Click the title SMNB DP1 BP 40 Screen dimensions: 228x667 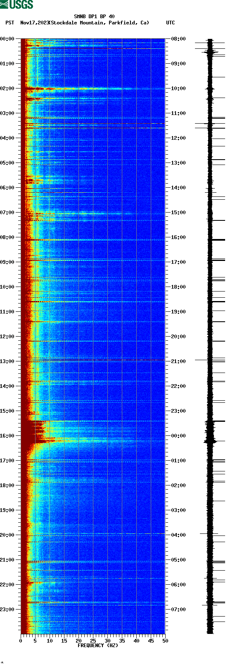tap(94, 17)
